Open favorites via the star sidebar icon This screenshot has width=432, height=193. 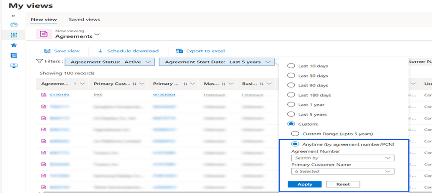pyautogui.click(x=14, y=45)
